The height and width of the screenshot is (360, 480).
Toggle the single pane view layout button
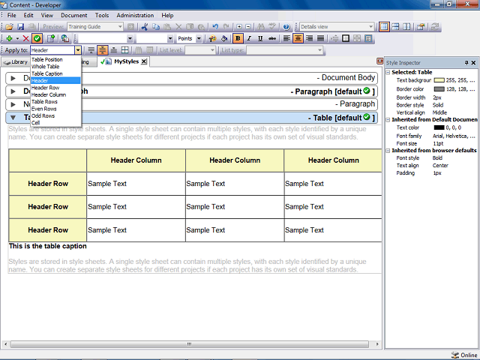(384, 27)
